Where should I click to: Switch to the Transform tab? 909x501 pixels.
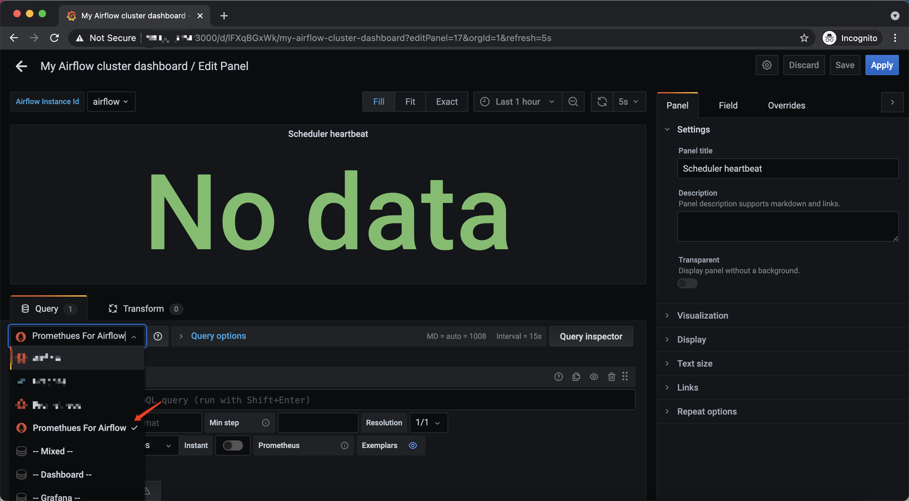click(x=143, y=308)
